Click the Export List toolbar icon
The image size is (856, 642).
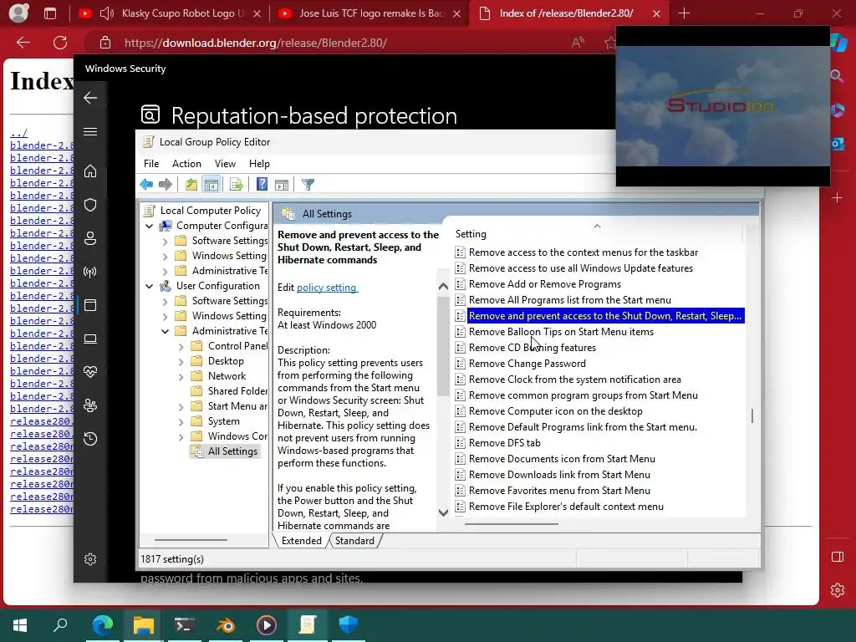(x=237, y=185)
